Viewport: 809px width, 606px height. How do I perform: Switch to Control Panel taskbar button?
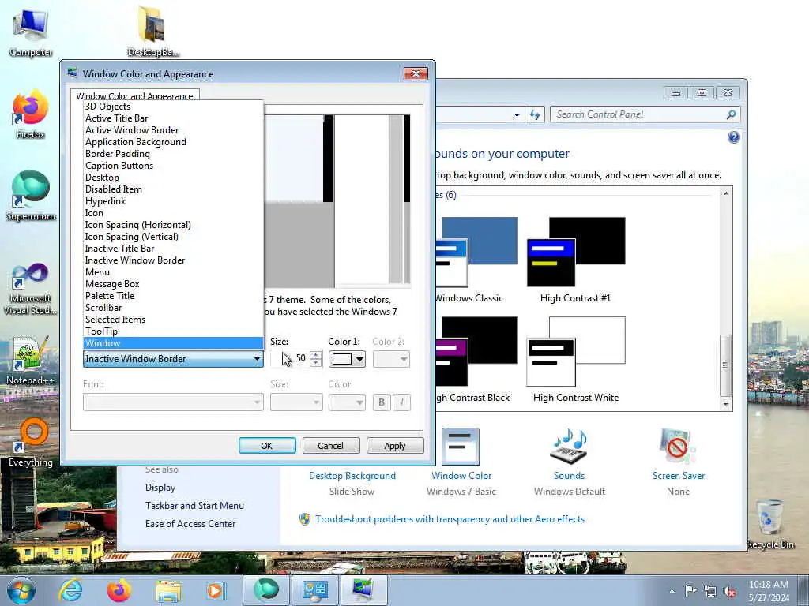point(314,590)
